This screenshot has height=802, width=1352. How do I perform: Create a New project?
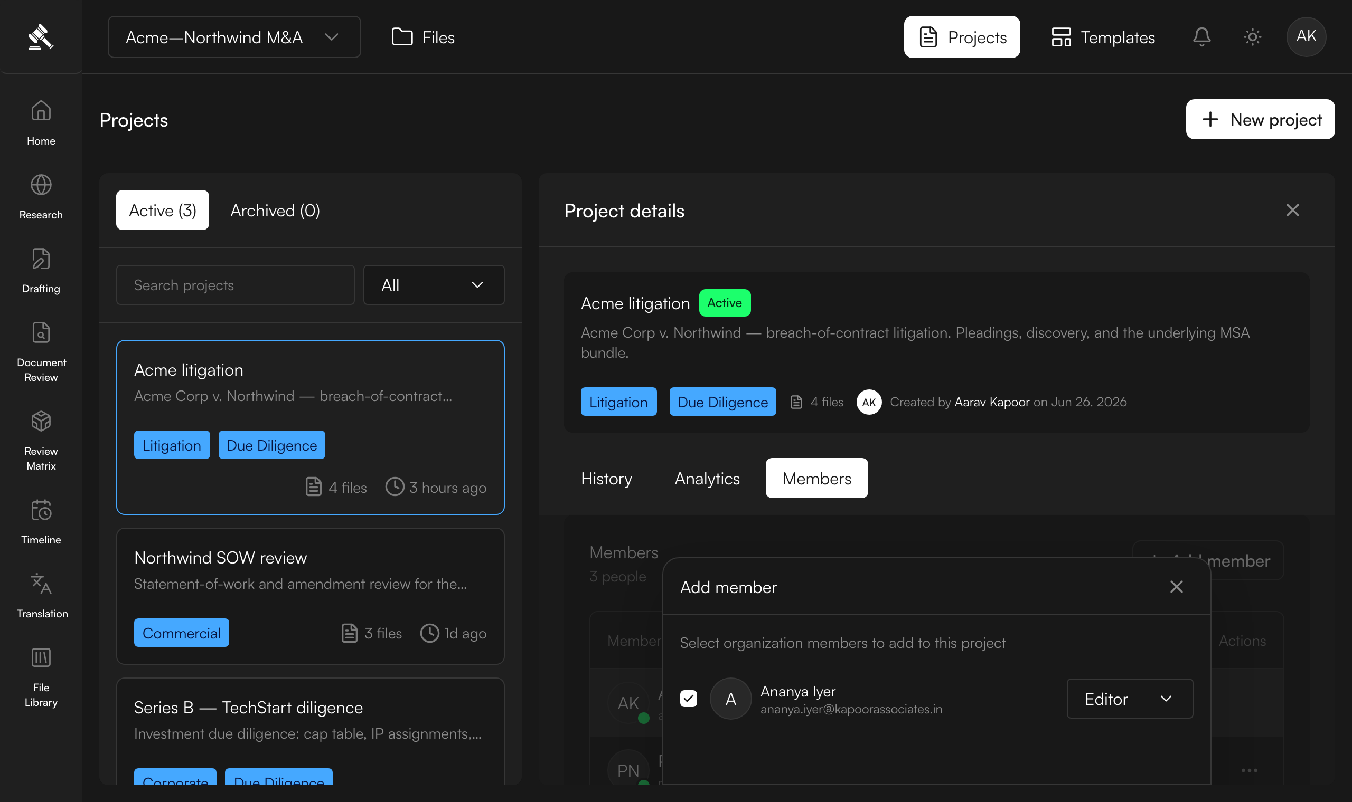click(x=1260, y=119)
